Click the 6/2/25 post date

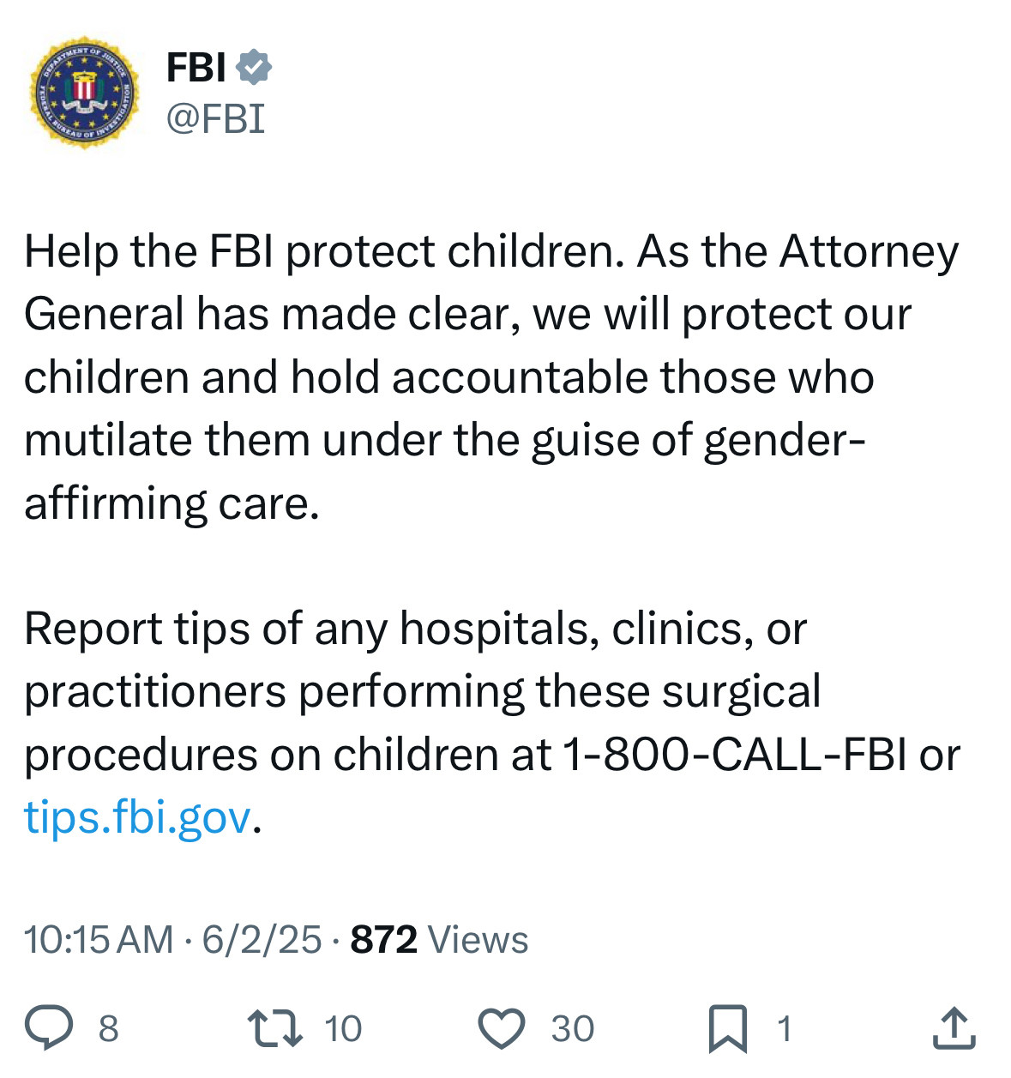point(262,939)
